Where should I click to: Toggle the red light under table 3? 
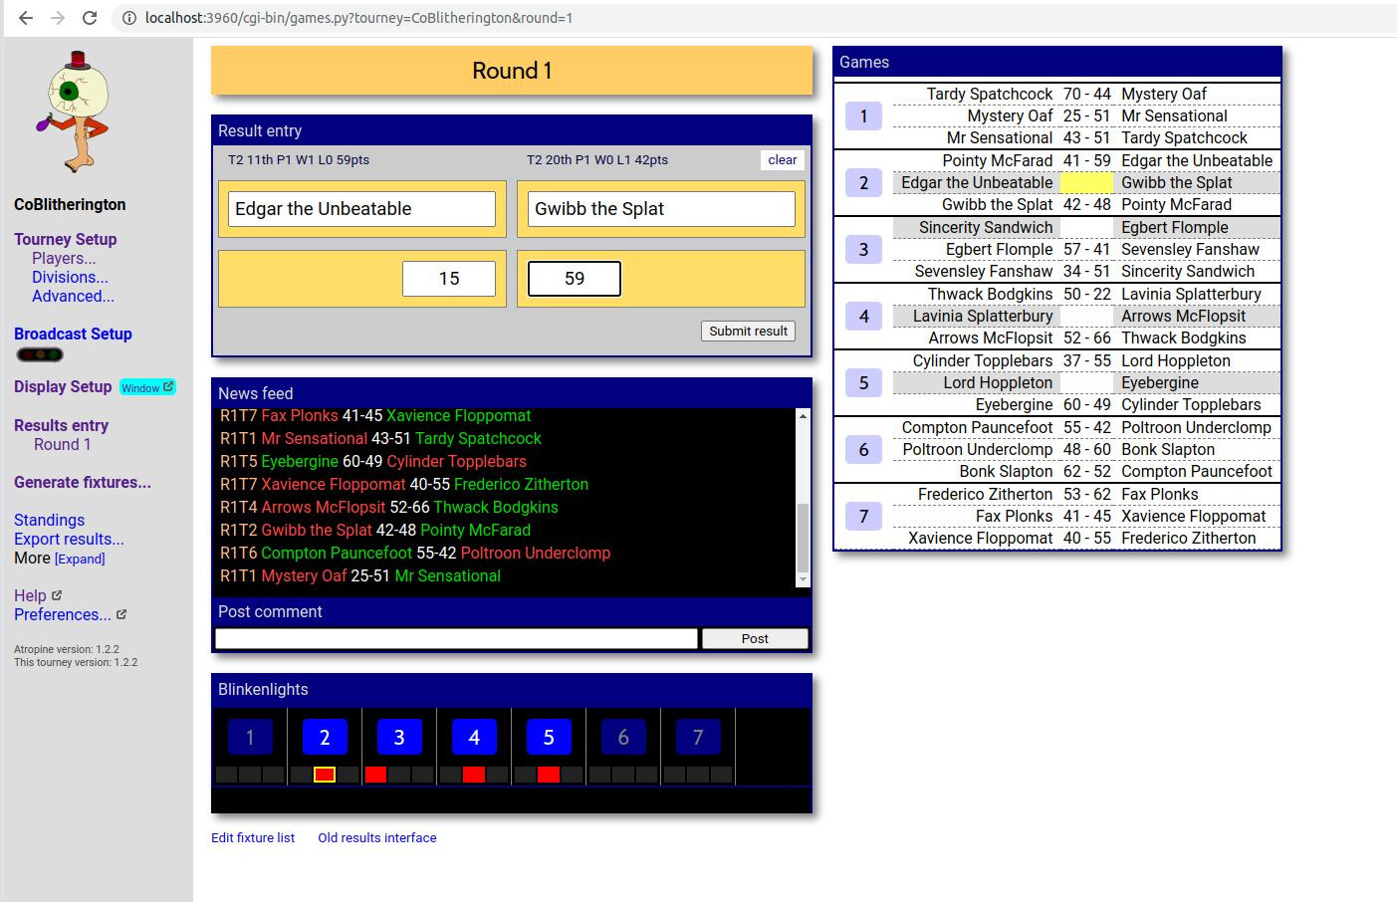[x=375, y=775]
